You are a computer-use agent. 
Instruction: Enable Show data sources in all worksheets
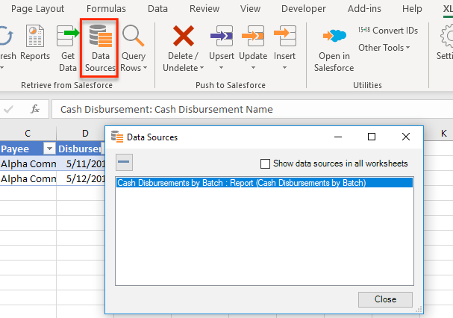265,163
